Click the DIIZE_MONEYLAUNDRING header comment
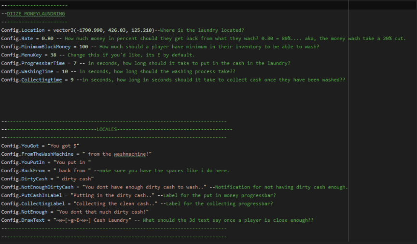 [36, 14]
